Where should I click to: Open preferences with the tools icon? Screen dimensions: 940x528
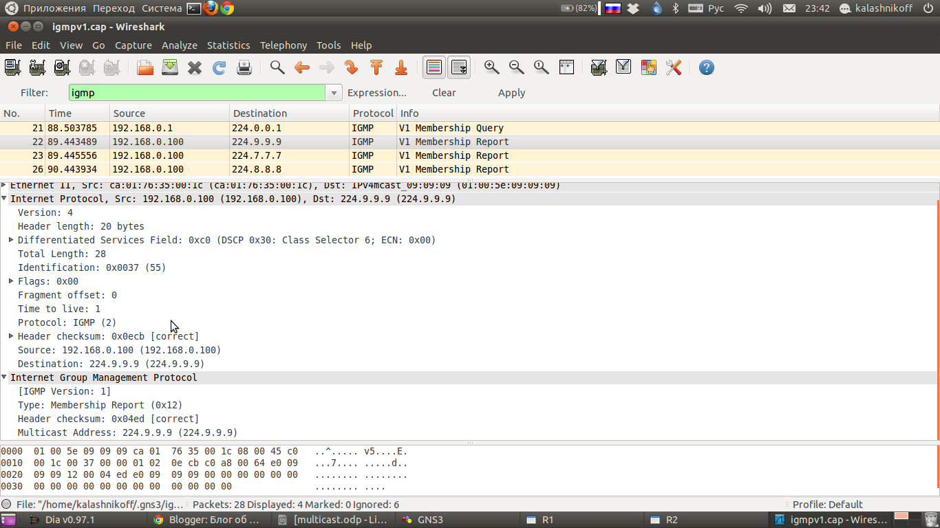(673, 67)
